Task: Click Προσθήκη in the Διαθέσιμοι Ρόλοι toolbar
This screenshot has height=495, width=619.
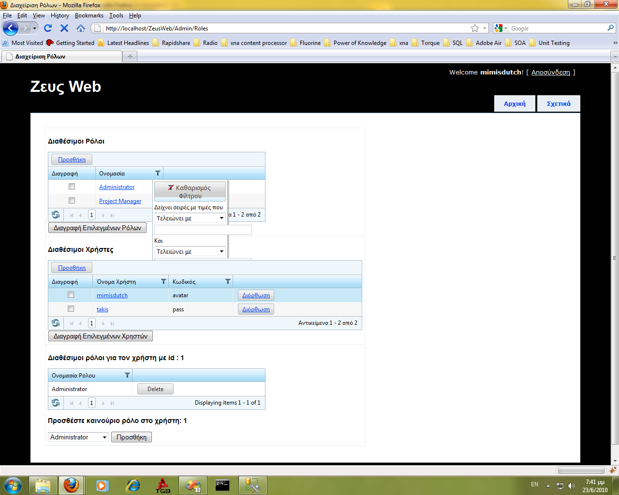Action: coord(72,159)
